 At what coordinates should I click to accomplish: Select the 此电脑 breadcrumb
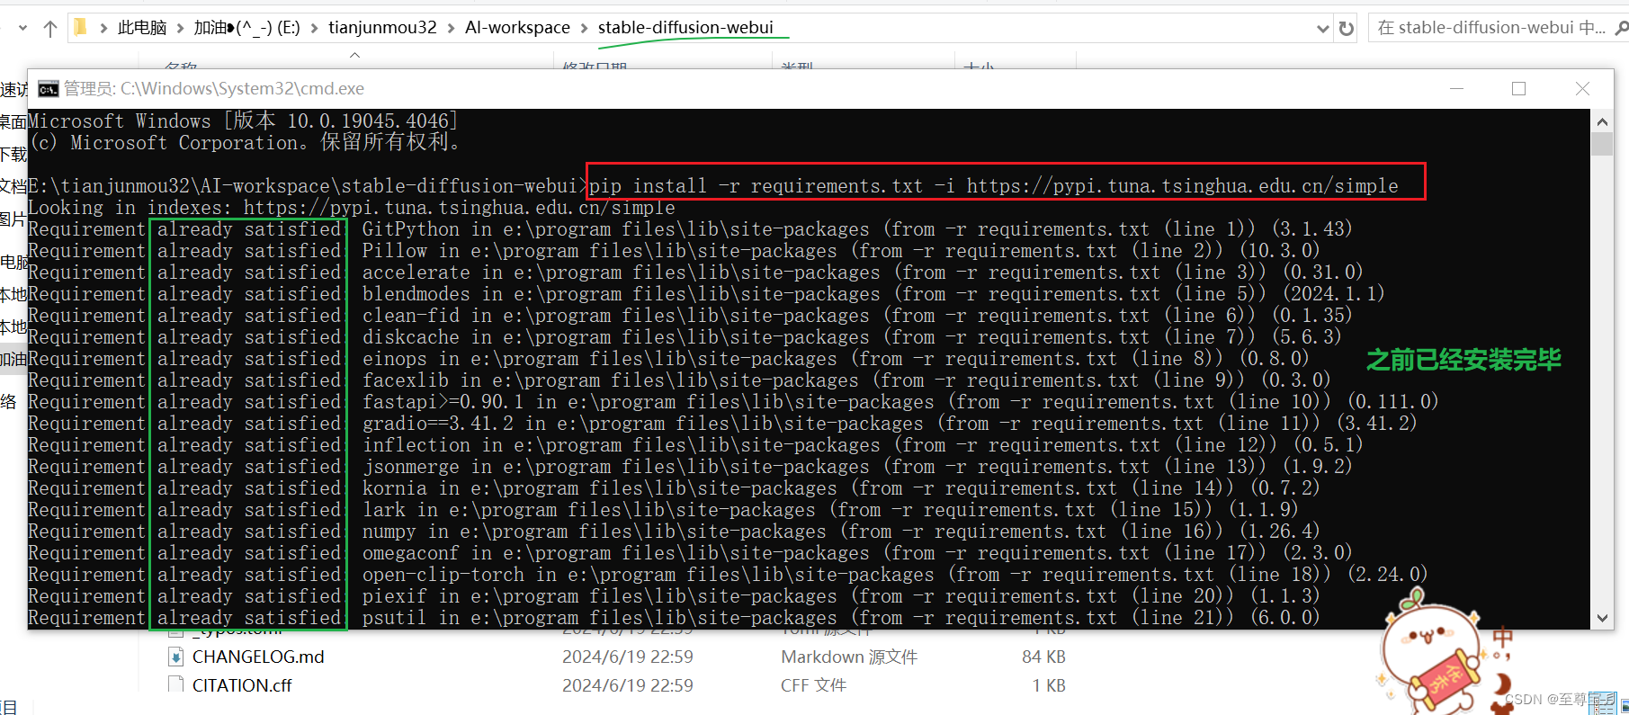[x=142, y=28]
